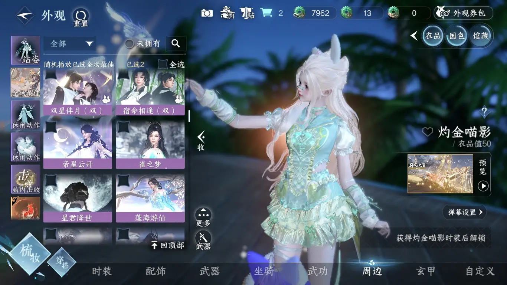Click the 随机播放已选全场最佳 label
The height and width of the screenshot is (285, 507).
[x=79, y=64]
